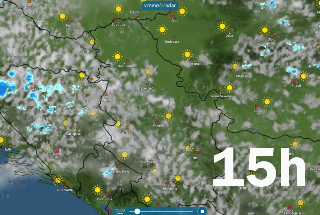Click the timeline slider handle
Viewport: 320px width, 215px height.
click(x=137, y=211)
